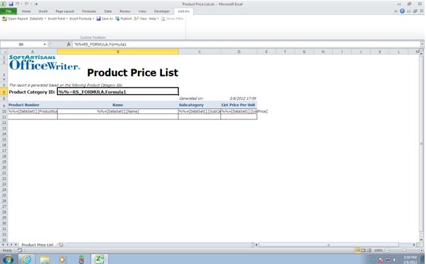Switch to the View ribbon tab

pos(142,12)
